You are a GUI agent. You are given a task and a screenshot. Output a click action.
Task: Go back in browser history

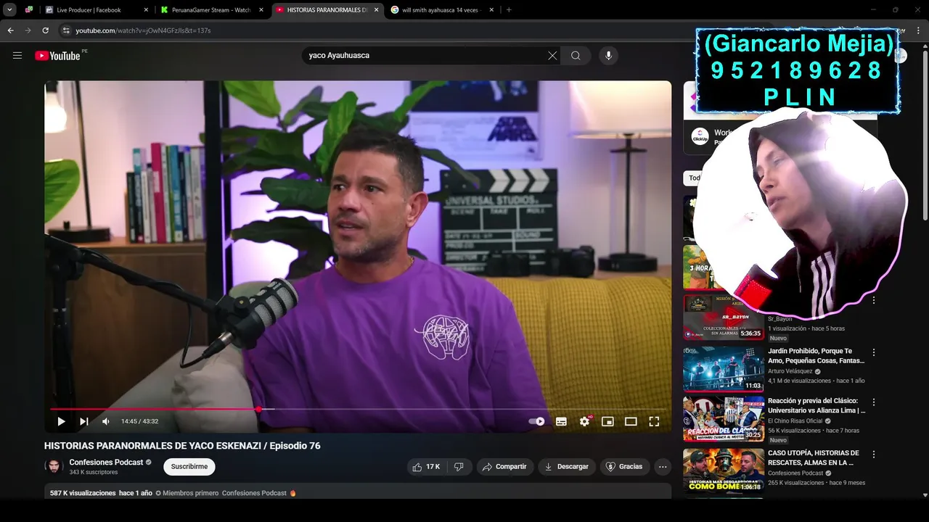pyautogui.click(x=10, y=30)
